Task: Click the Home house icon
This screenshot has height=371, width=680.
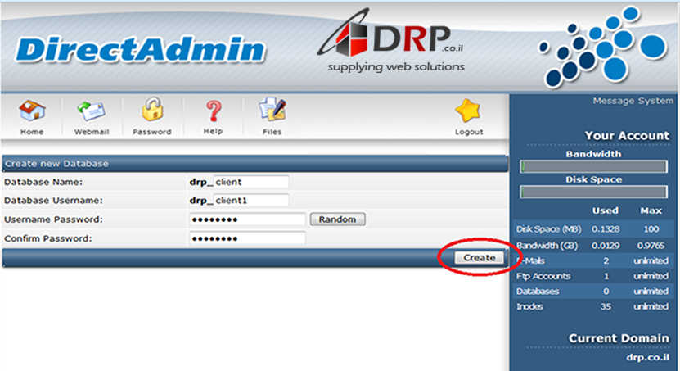Action: click(x=32, y=111)
